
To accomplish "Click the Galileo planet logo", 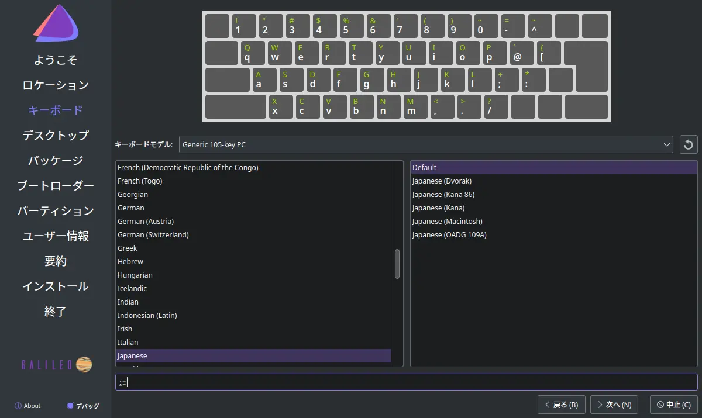I will 84,365.
